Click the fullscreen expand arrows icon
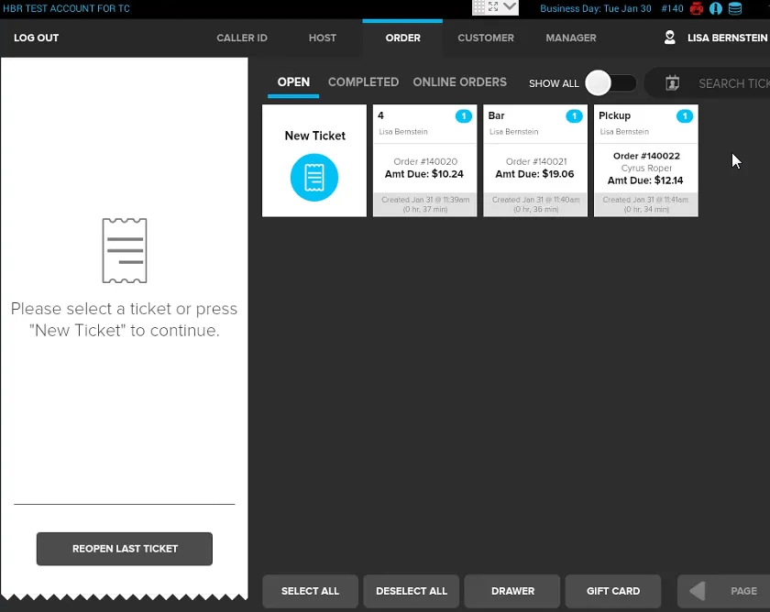The width and height of the screenshot is (770, 612). pos(493,6)
